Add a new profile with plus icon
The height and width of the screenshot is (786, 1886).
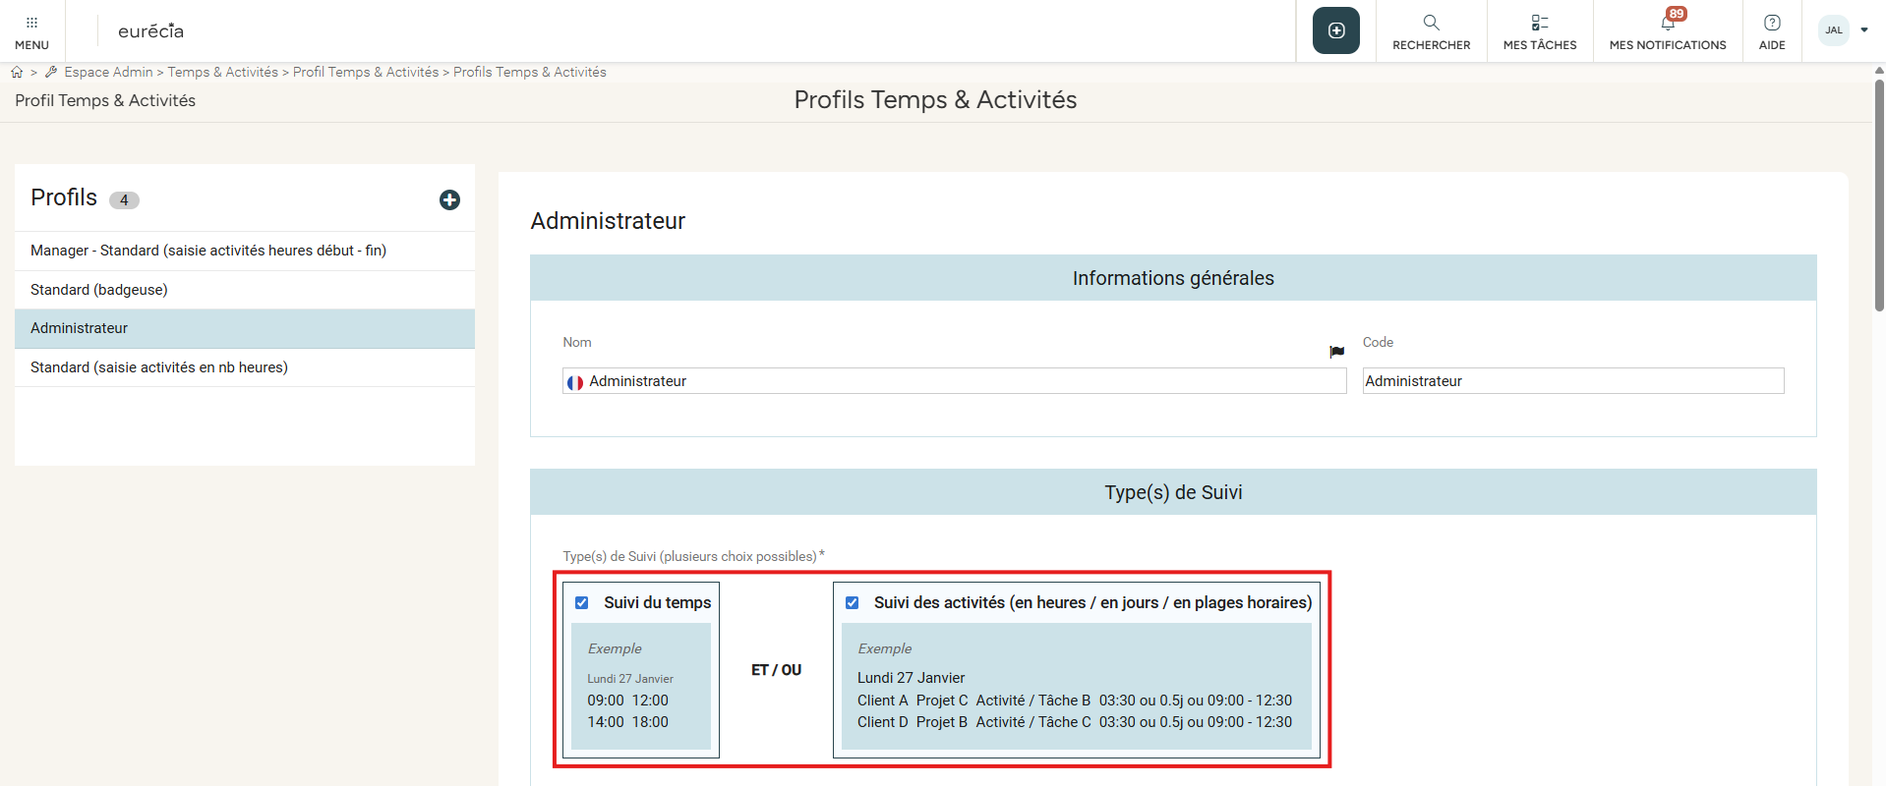click(x=449, y=199)
